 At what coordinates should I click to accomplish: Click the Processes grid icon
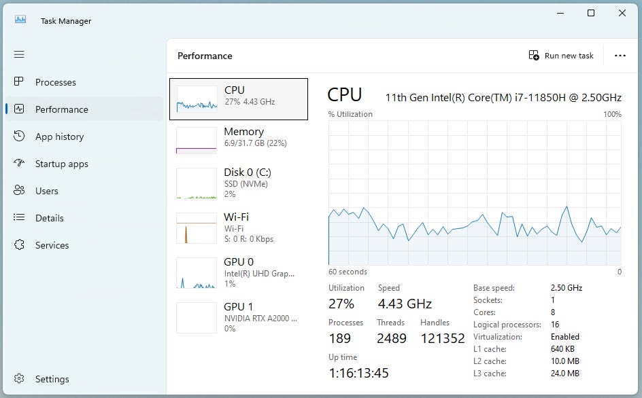pos(19,82)
